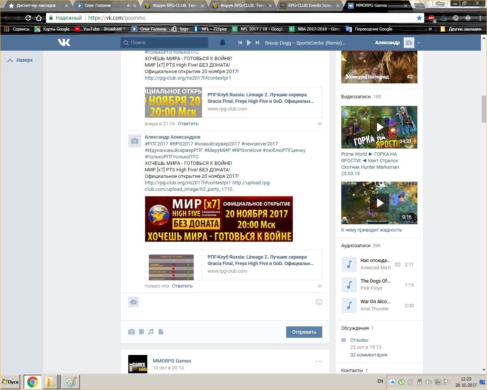The height and width of the screenshot is (390, 487).
Task: Open the Александр profile menu arrow
Action: pos(418,43)
